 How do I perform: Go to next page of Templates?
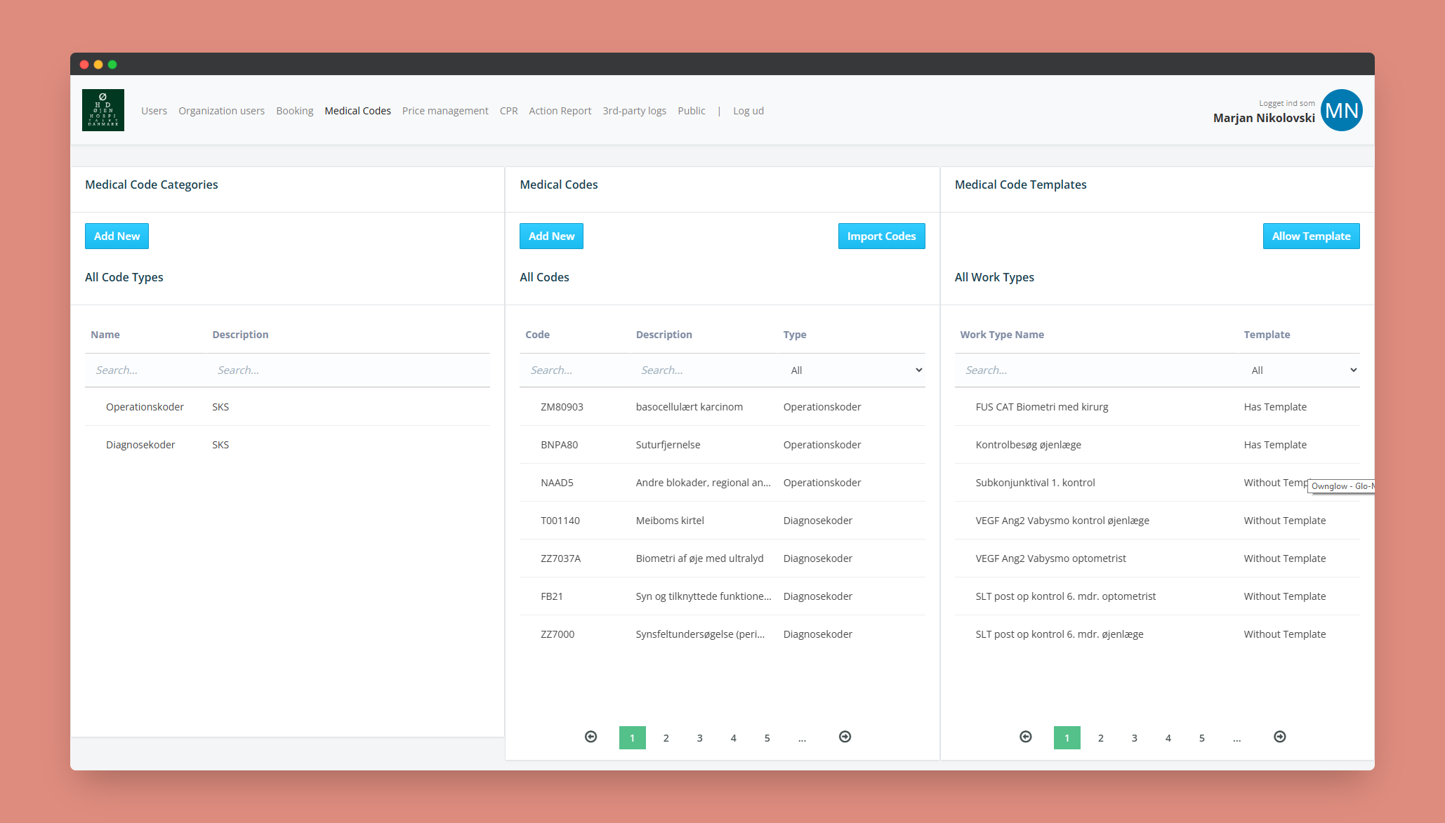(x=1279, y=737)
